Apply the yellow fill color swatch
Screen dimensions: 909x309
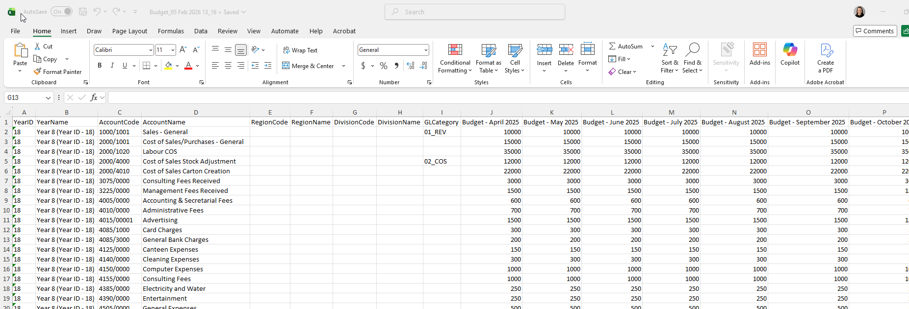(x=168, y=66)
